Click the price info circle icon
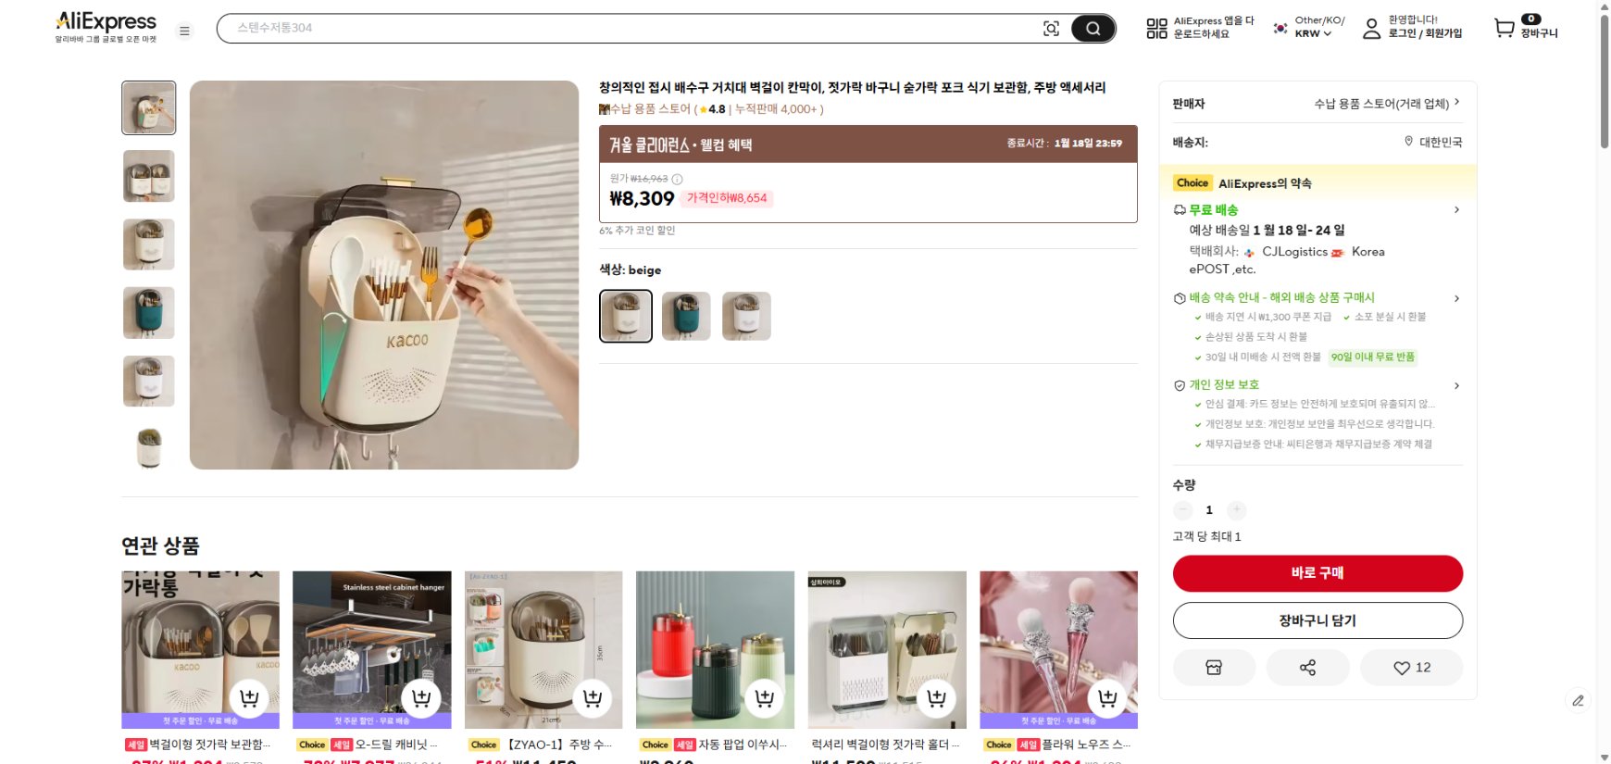The height and width of the screenshot is (764, 1611). [x=677, y=179]
